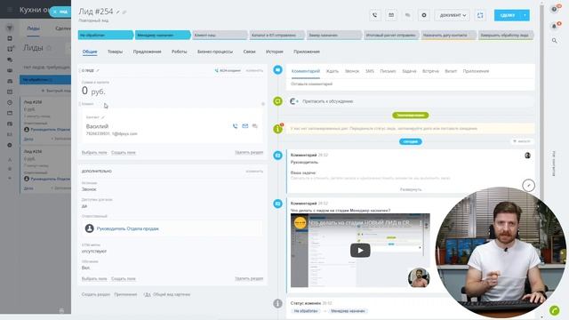This screenshot has height=320, width=569.
Task: Click the gear icon in Клиент field row
Action: tap(263, 104)
